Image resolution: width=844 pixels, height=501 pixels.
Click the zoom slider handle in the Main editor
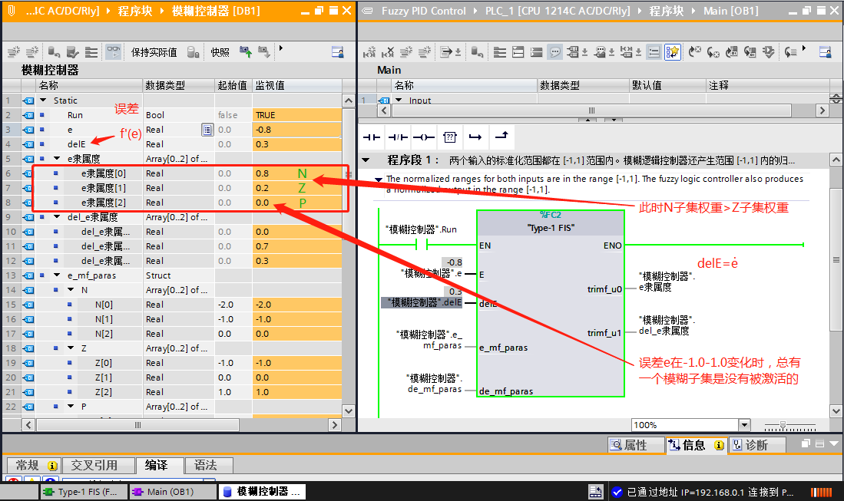[x=783, y=425]
